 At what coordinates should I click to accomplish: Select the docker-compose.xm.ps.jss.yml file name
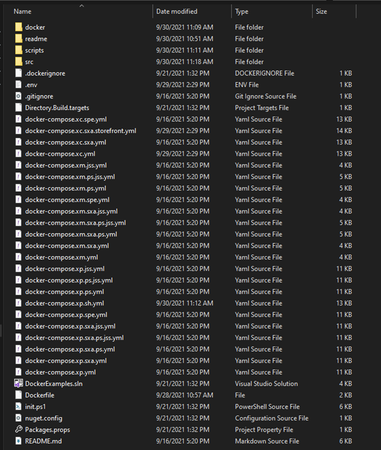click(x=70, y=177)
